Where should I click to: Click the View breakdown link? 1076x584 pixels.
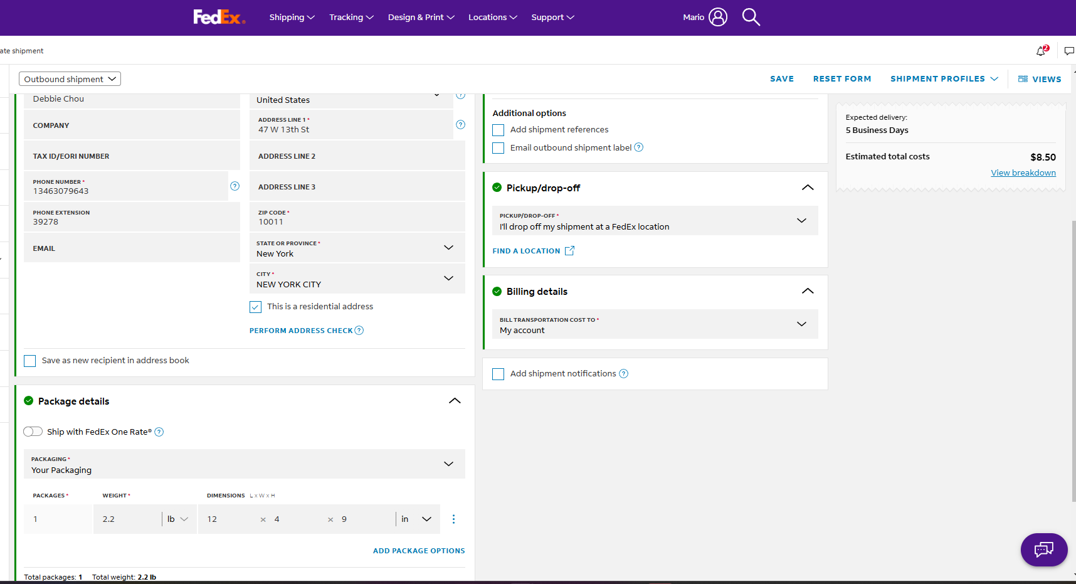coord(1023,173)
